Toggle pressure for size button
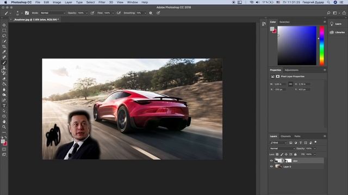 [158, 13]
